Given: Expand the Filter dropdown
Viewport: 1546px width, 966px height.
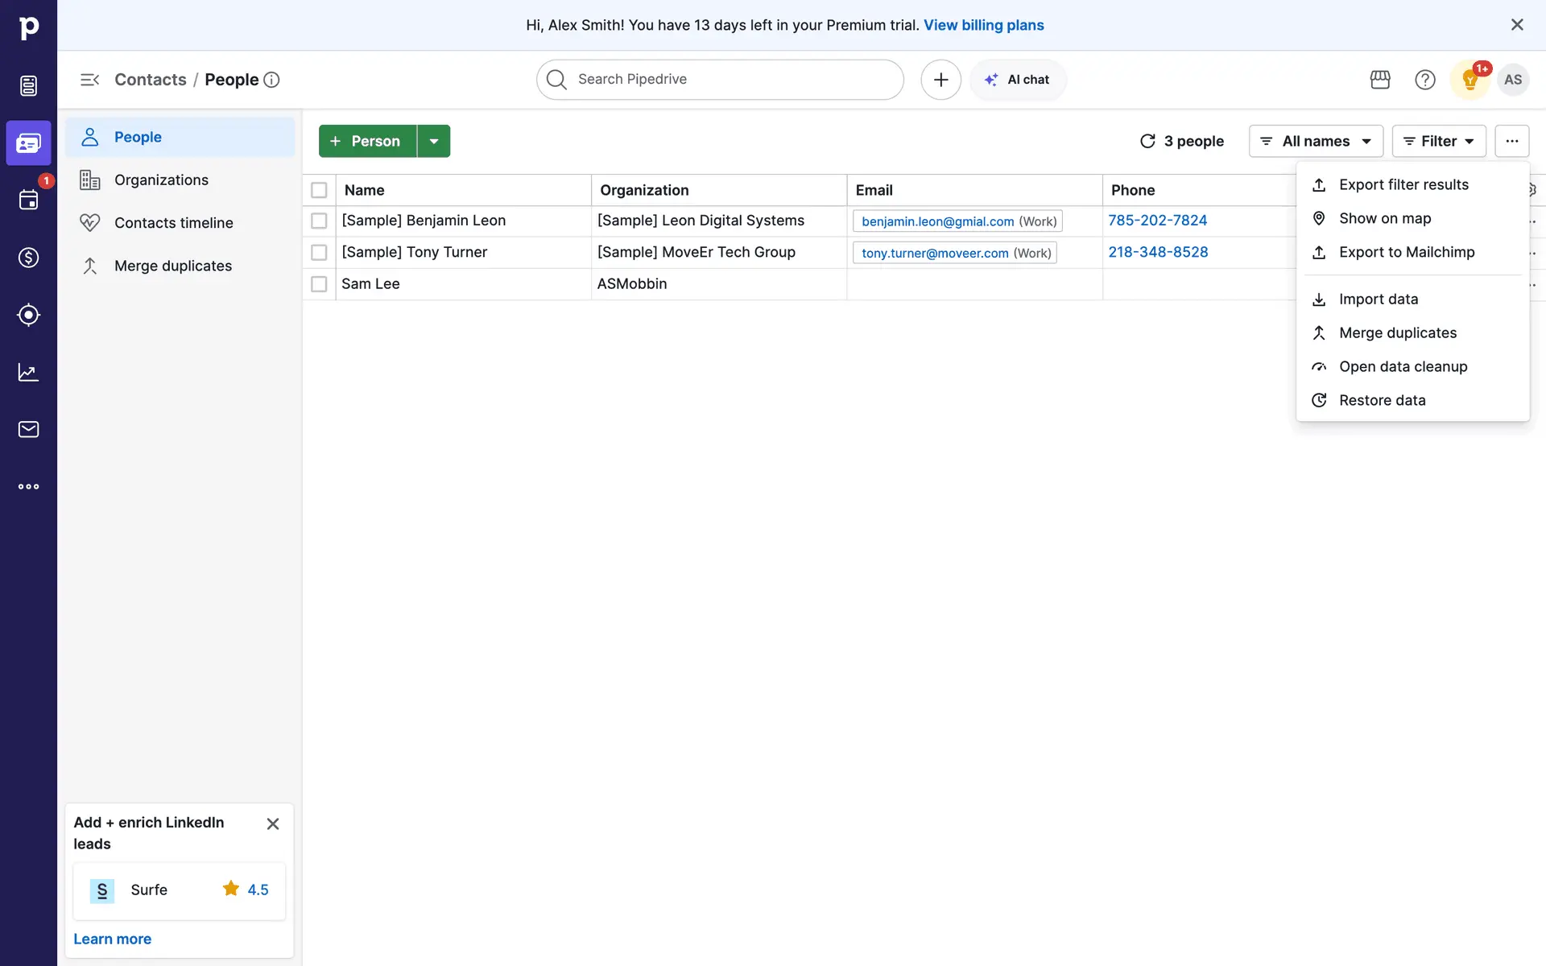Looking at the screenshot, I should 1439,141.
